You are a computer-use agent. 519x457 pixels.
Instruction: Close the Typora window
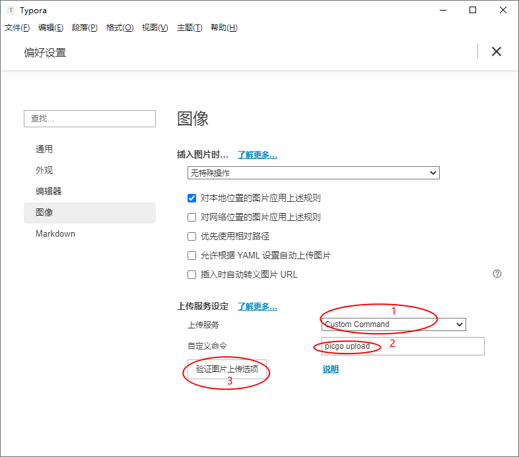click(x=502, y=11)
